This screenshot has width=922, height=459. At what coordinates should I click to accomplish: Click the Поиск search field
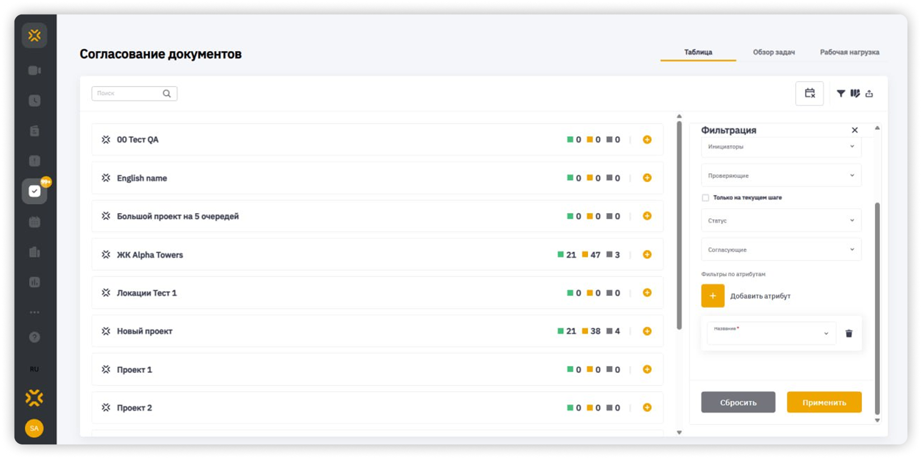coord(129,93)
